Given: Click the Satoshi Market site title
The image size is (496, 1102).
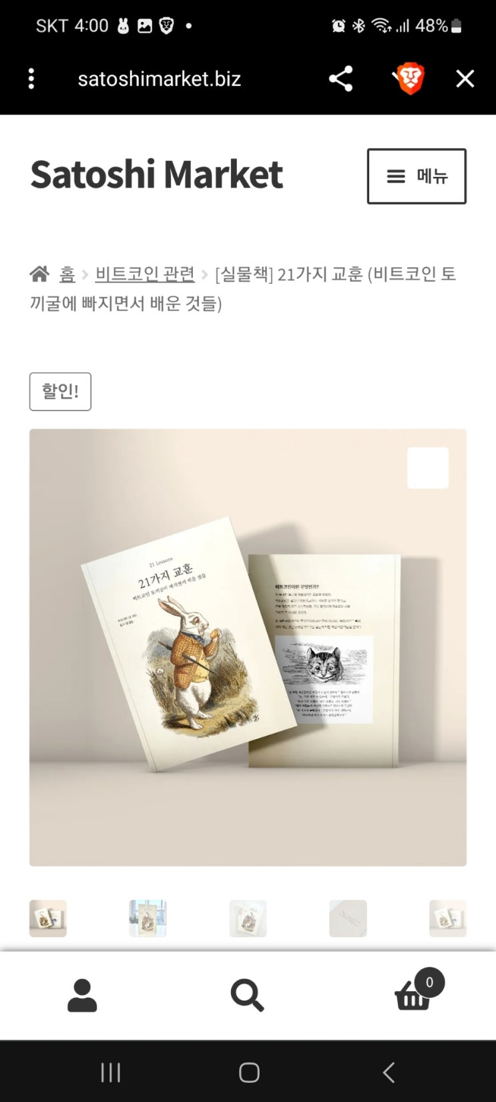Looking at the screenshot, I should 157,174.
